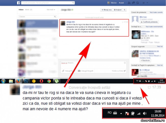Click the Facebook logo in the top bar
This screenshot has width=166, height=123.
(x=19, y=3)
